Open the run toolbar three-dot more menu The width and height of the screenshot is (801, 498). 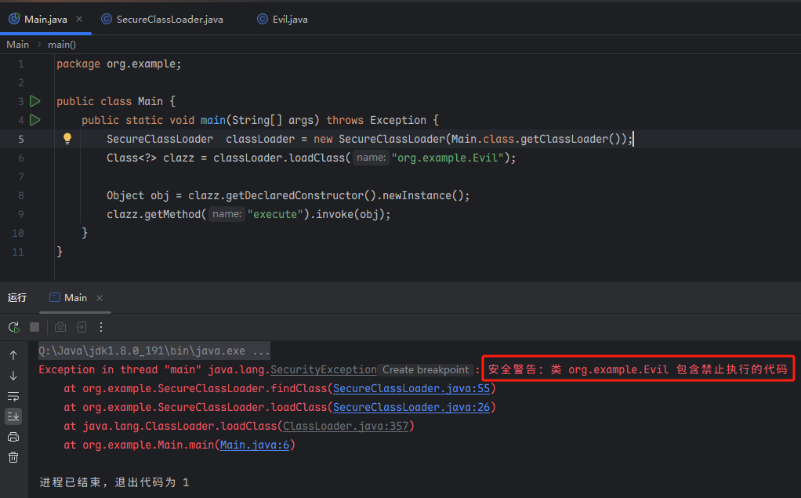pos(101,327)
